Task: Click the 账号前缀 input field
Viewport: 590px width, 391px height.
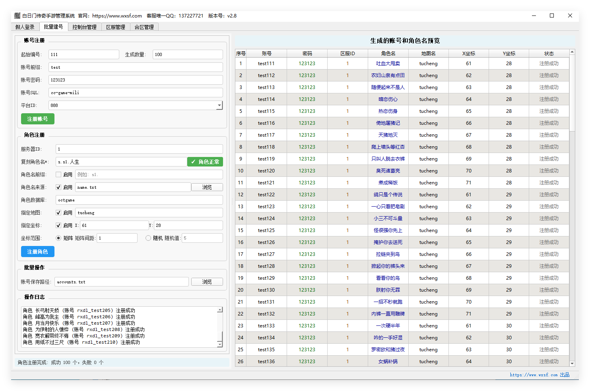Action: tap(136, 67)
